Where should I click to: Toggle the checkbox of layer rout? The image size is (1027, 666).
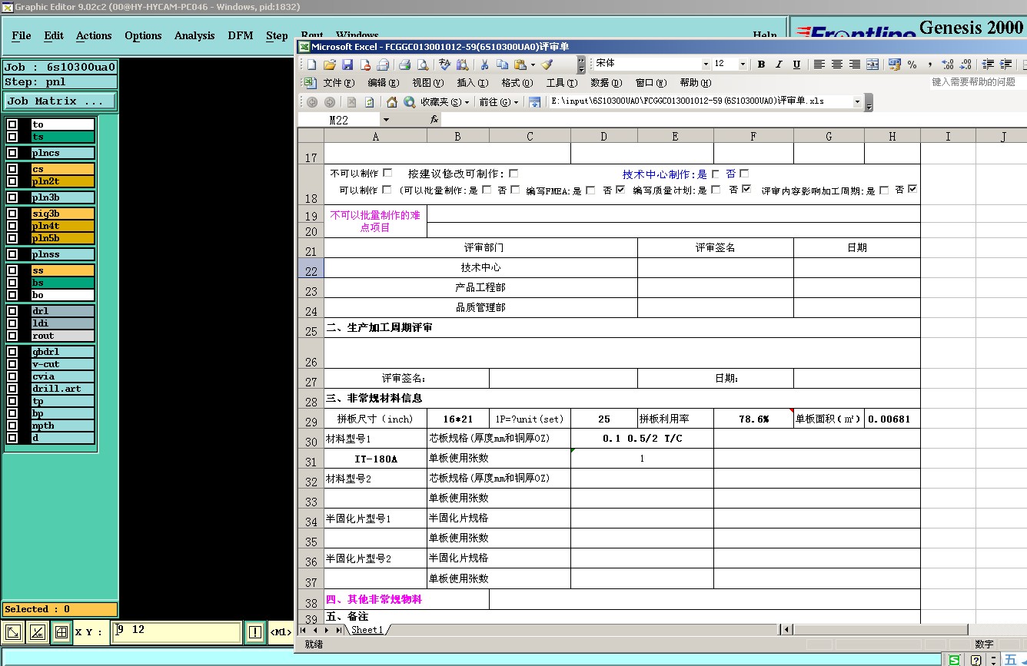(12, 336)
